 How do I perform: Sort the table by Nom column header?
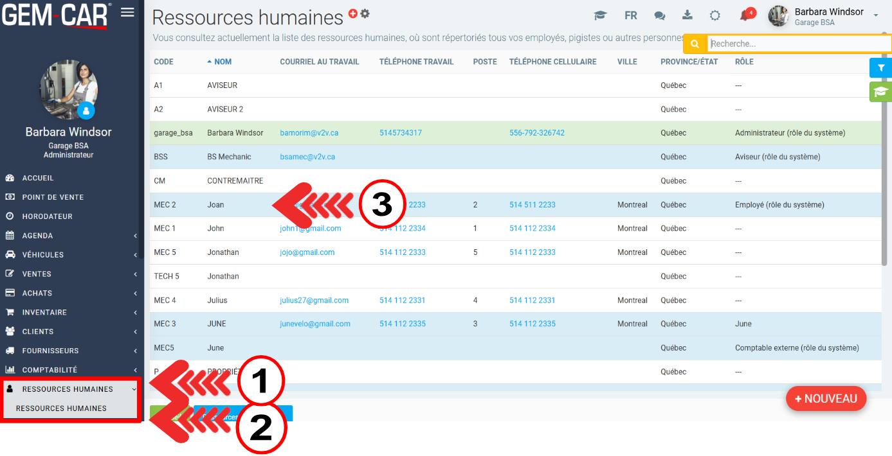[x=223, y=62]
